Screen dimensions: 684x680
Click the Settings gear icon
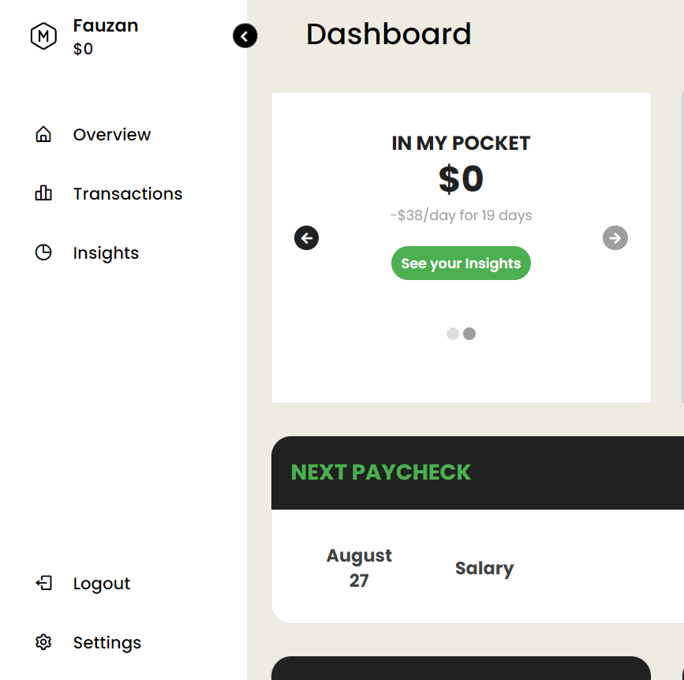tap(43, 642)
